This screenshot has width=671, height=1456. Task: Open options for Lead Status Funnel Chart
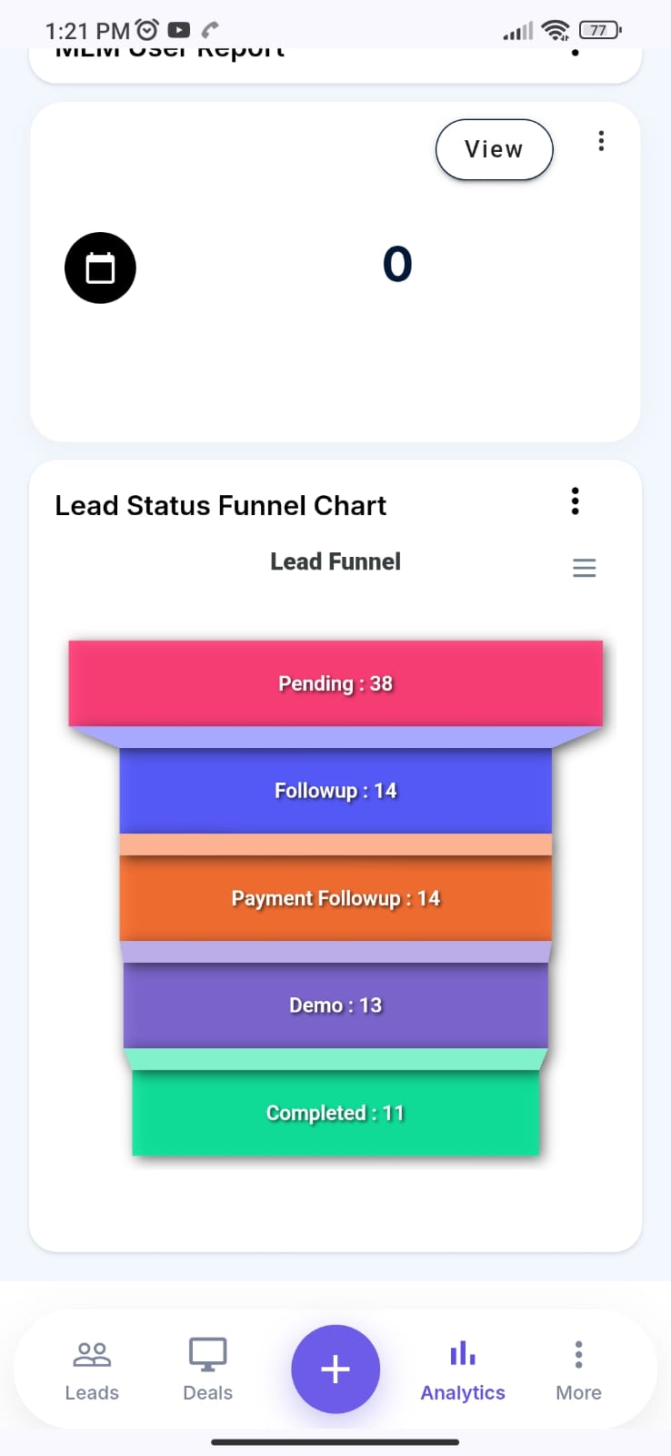tap(575, 500)
